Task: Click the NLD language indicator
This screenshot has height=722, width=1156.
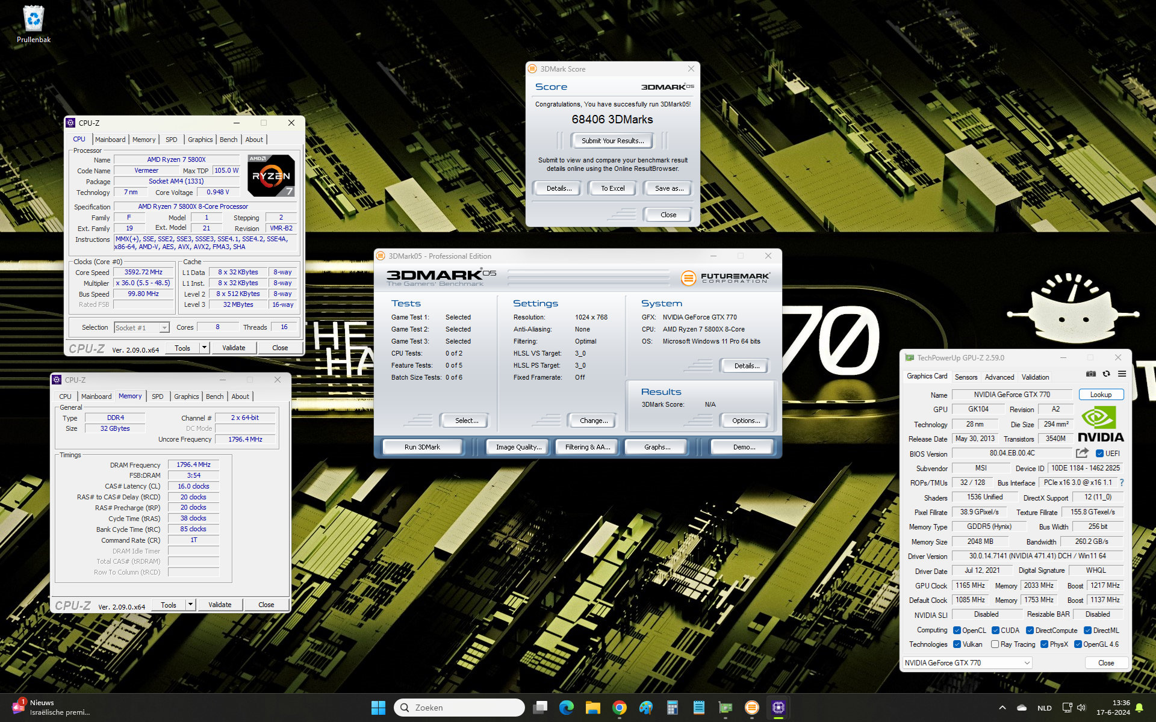Action: point(1044,708)
